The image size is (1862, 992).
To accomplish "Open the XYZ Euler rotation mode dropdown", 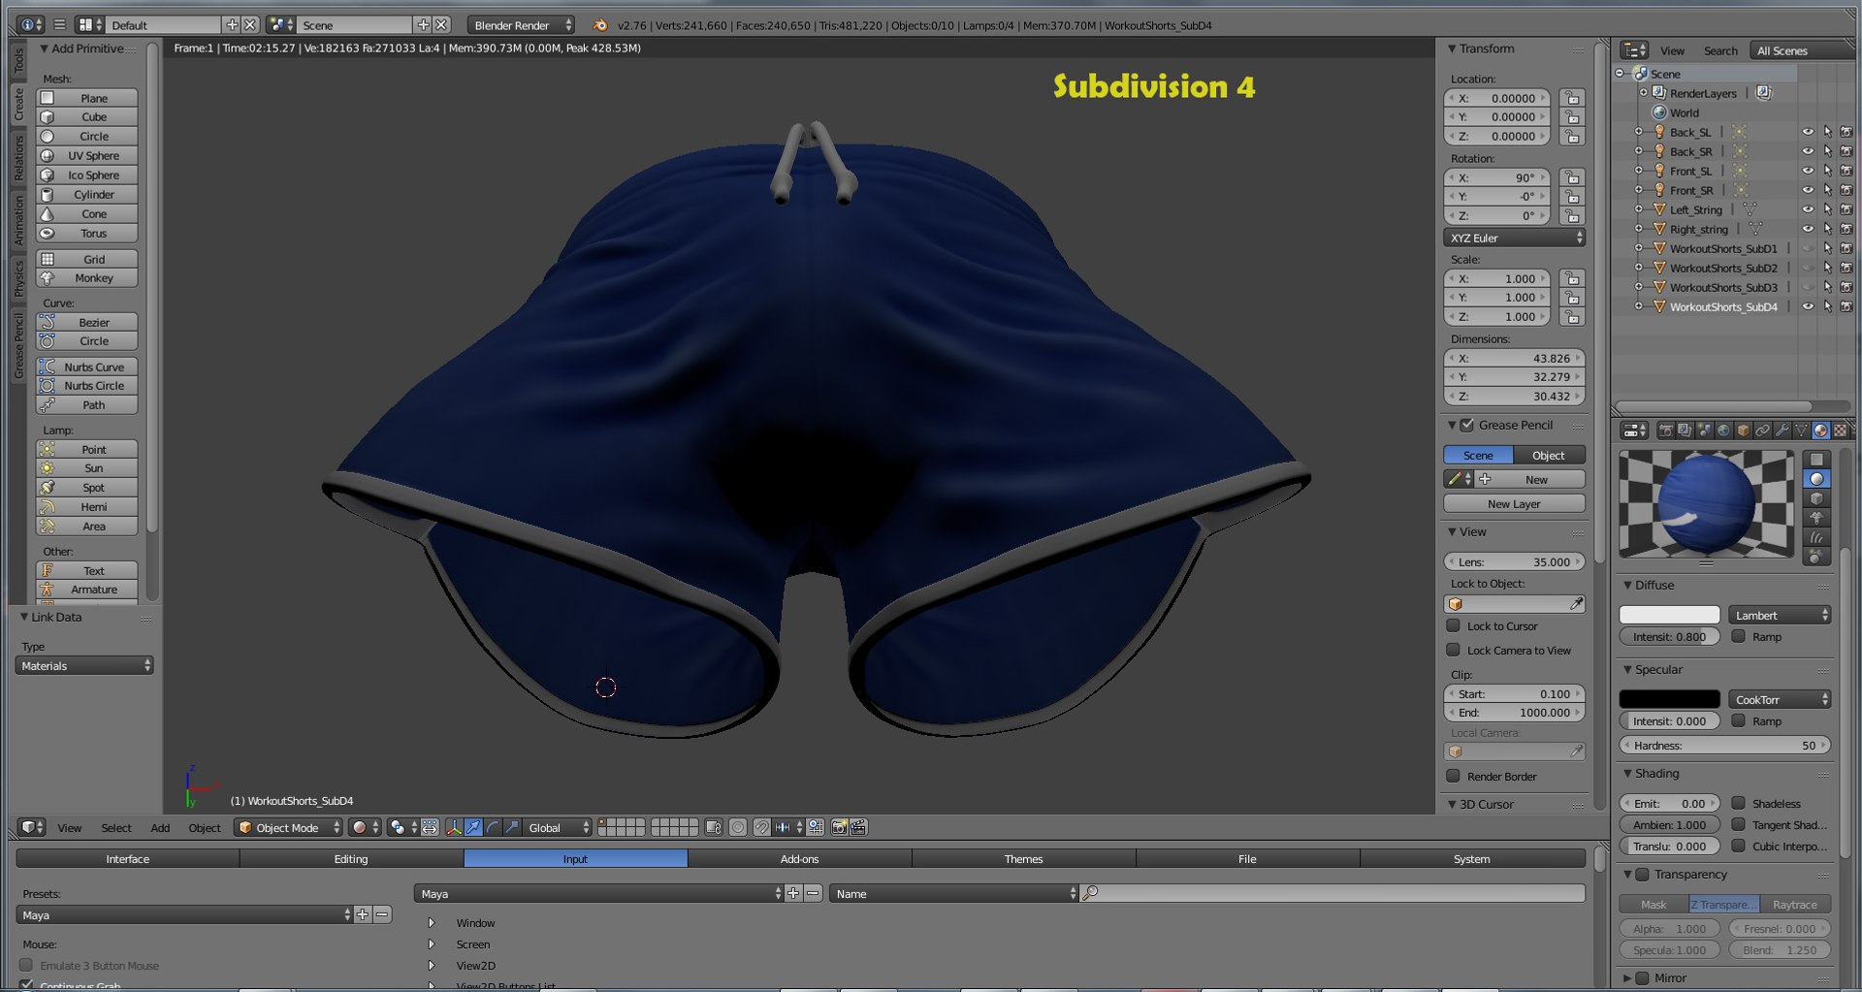I will (x=1514, y=238).
